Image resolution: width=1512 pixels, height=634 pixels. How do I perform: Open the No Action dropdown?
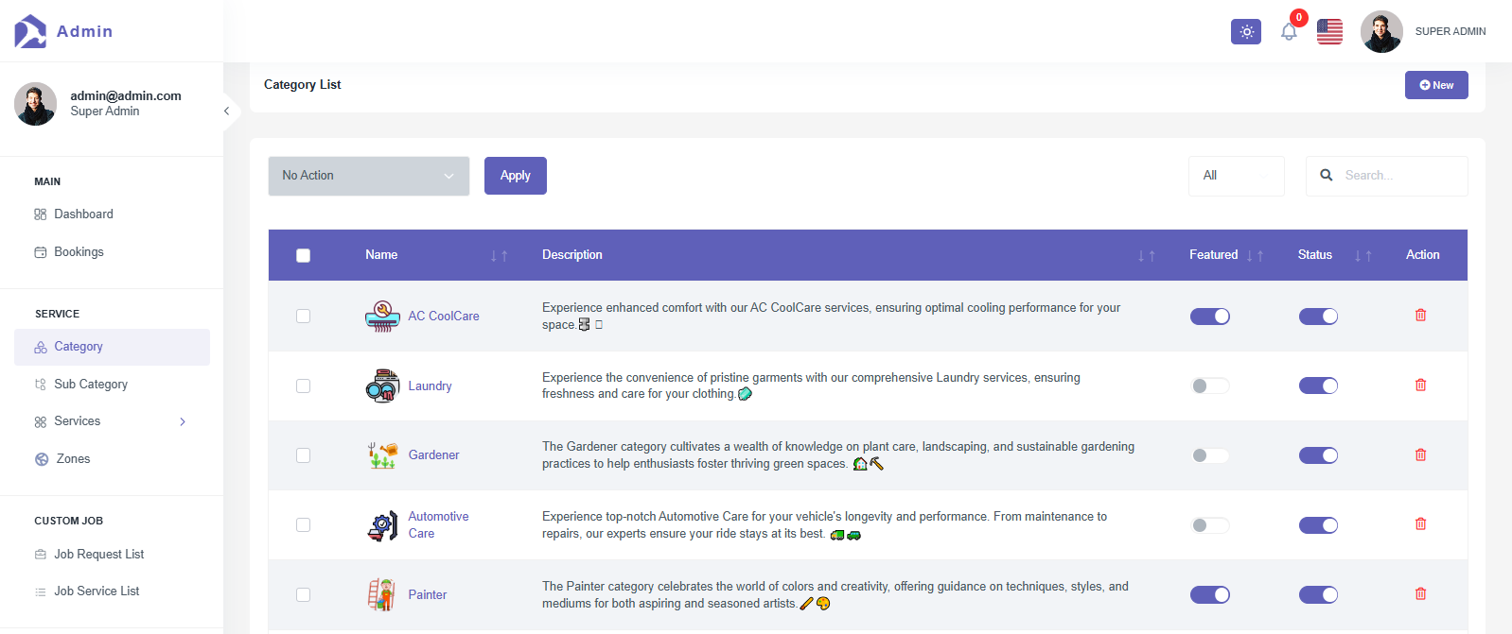click(369, 176)
